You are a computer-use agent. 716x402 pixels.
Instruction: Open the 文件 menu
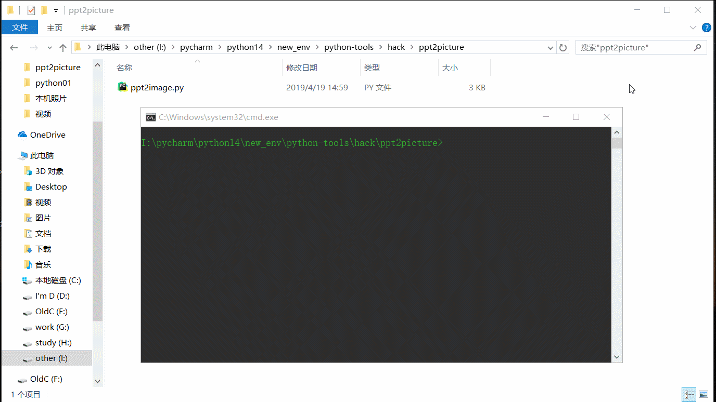20,28
